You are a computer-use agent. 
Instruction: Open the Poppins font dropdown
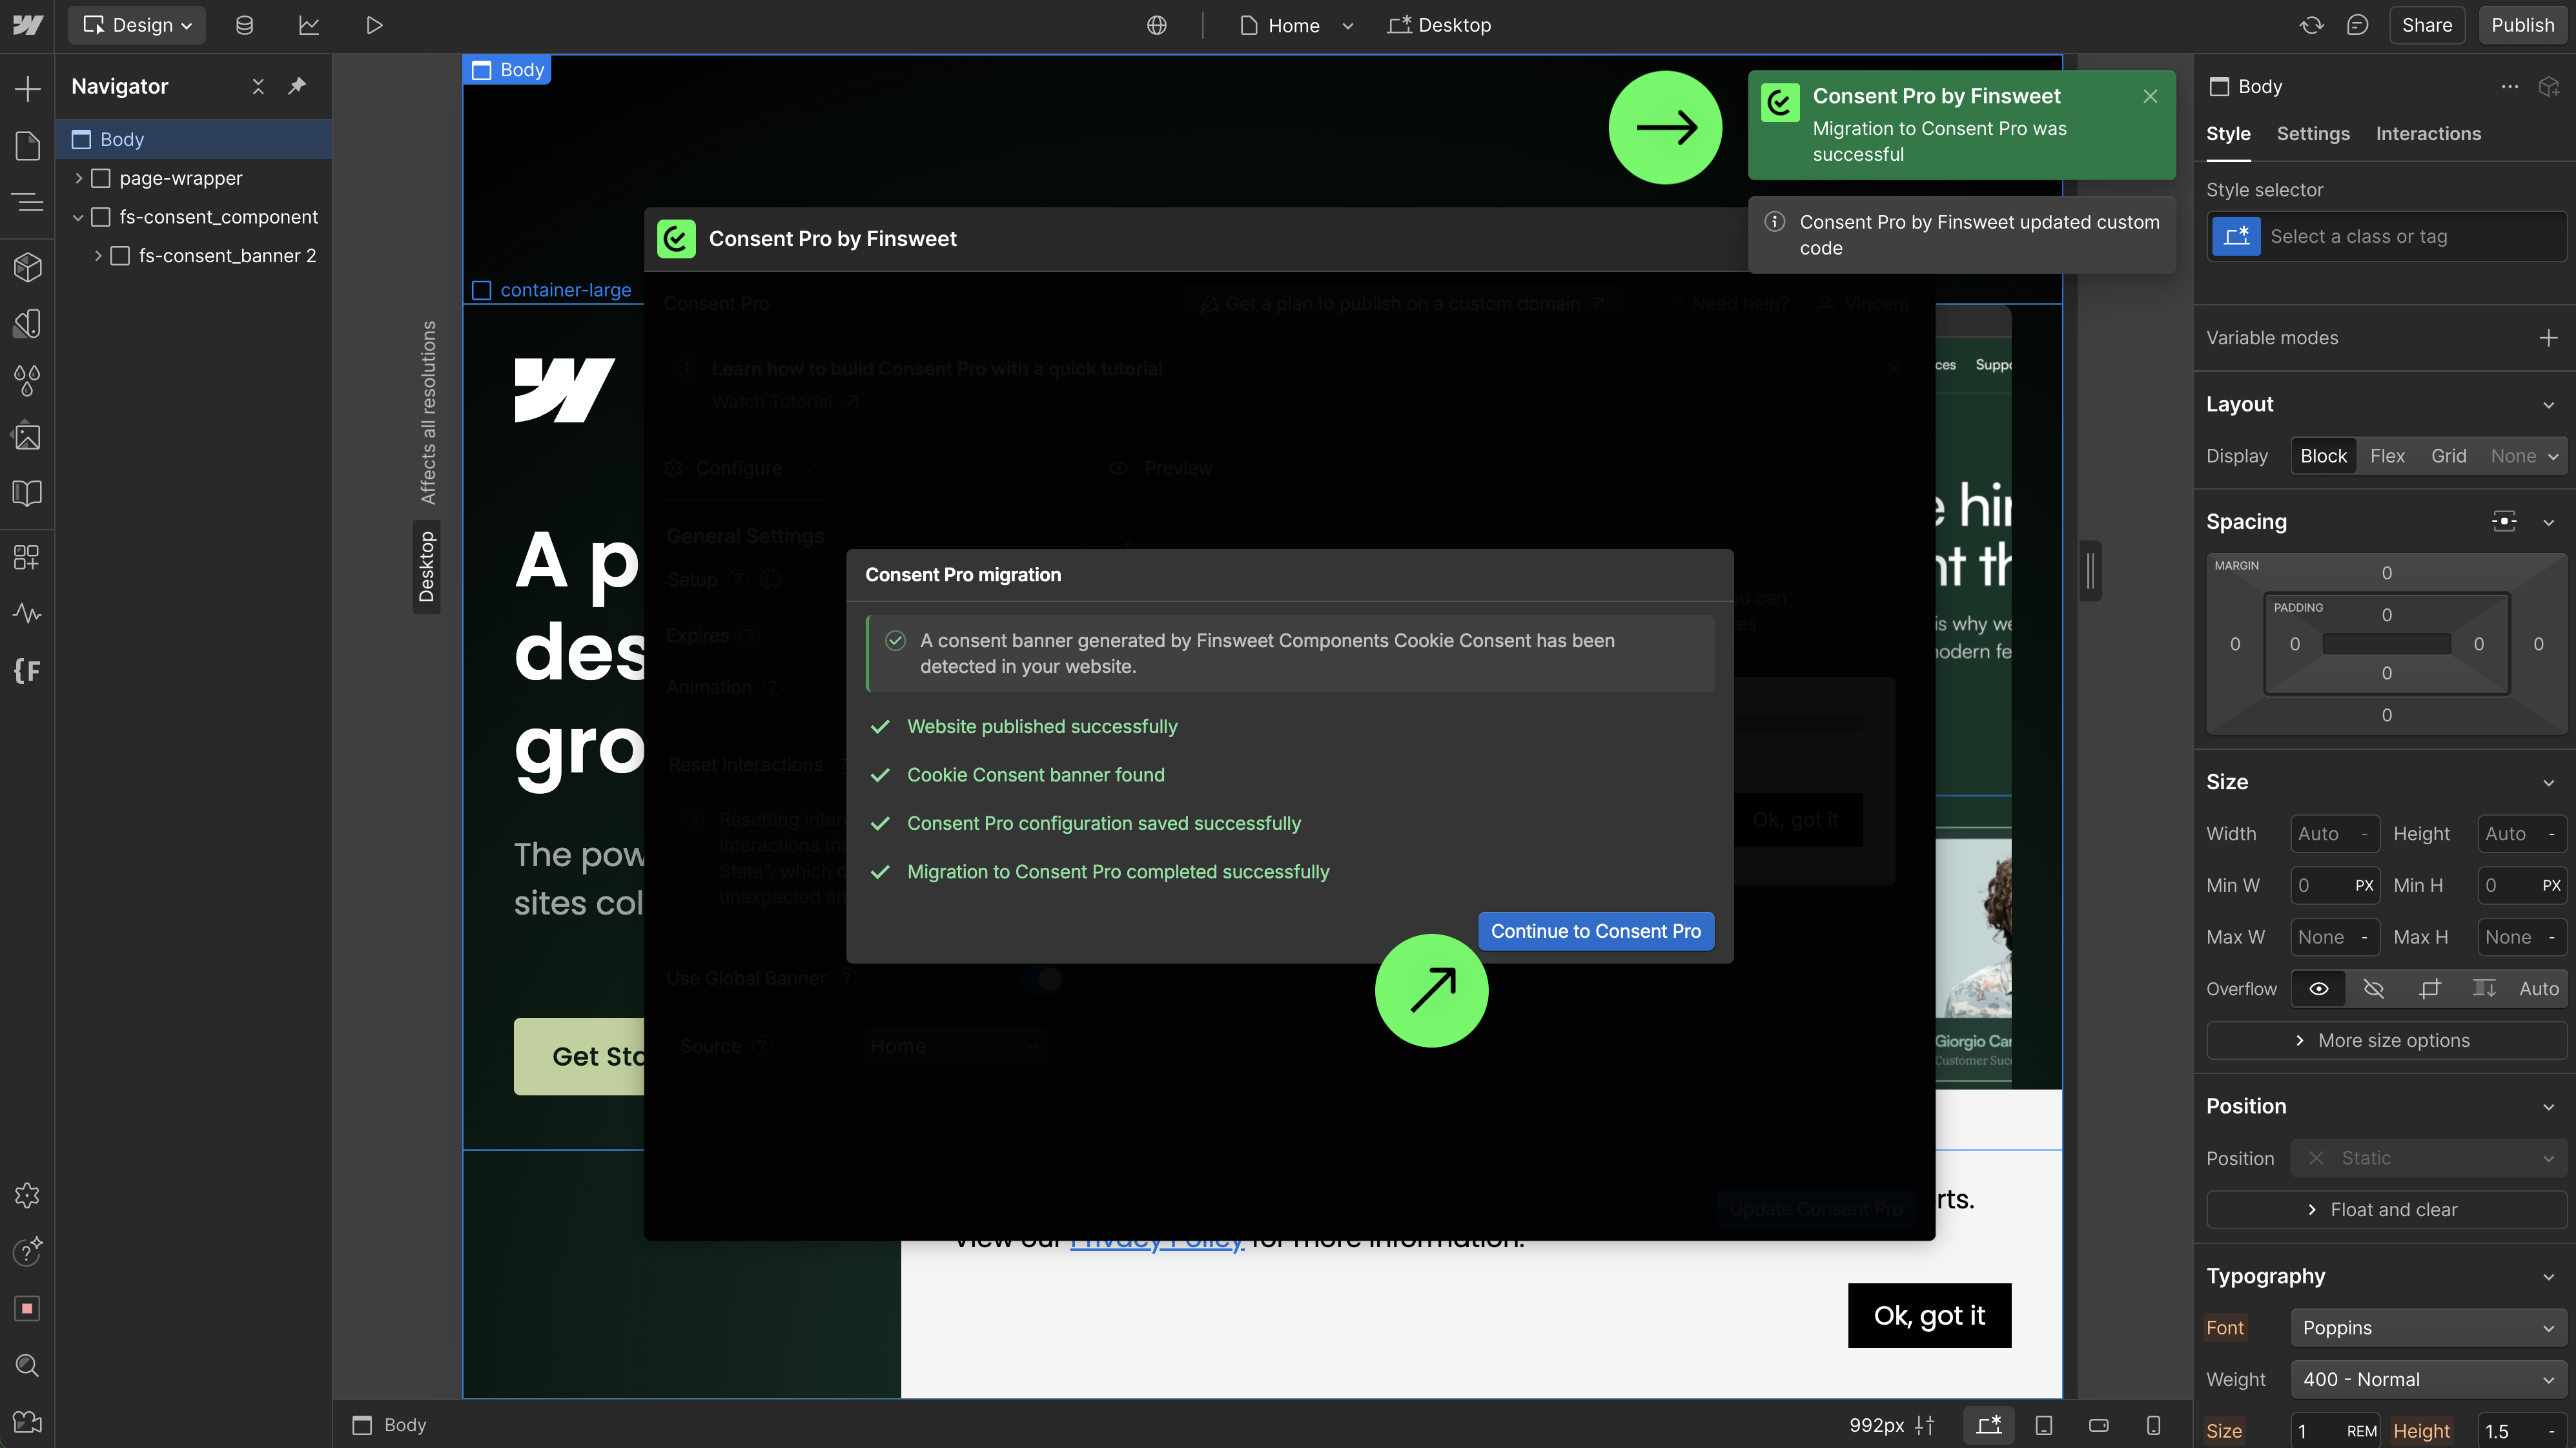2428,1327
